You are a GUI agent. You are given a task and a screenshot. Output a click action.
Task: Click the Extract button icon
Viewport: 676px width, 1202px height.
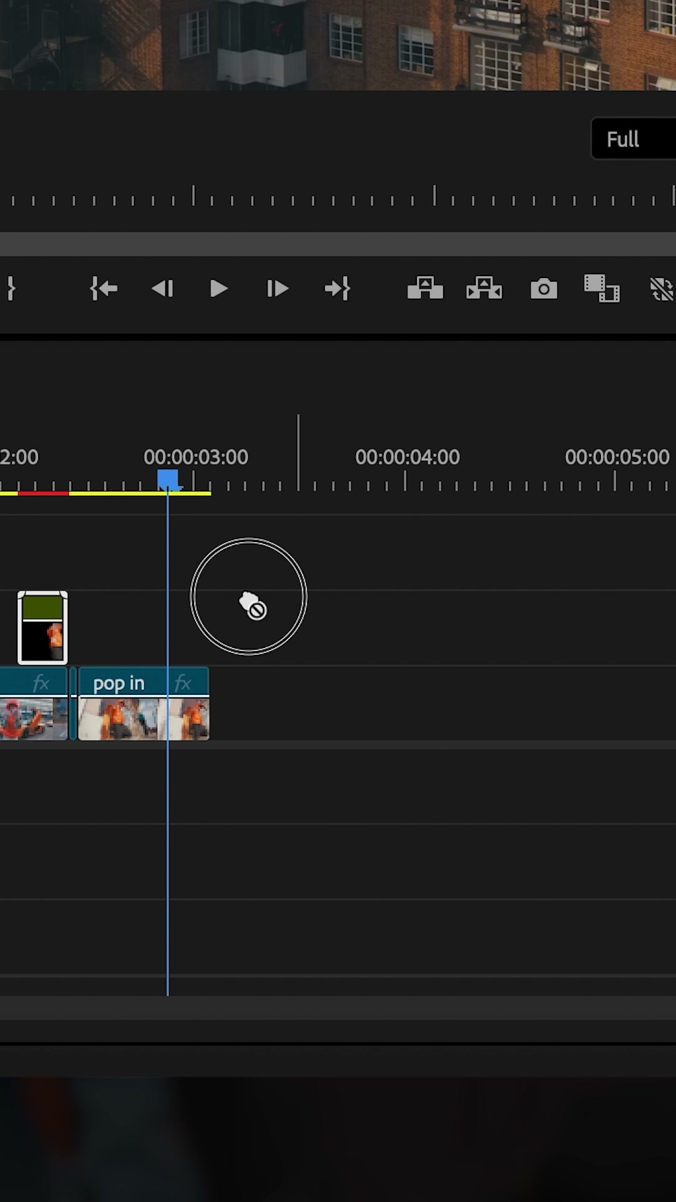pos(484,289)
